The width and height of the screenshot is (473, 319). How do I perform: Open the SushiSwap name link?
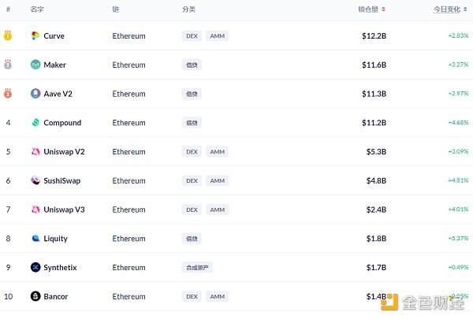(61, 180)
